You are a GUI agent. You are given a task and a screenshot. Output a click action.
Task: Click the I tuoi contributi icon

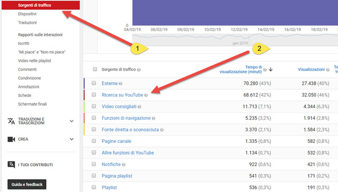(11, 165)
